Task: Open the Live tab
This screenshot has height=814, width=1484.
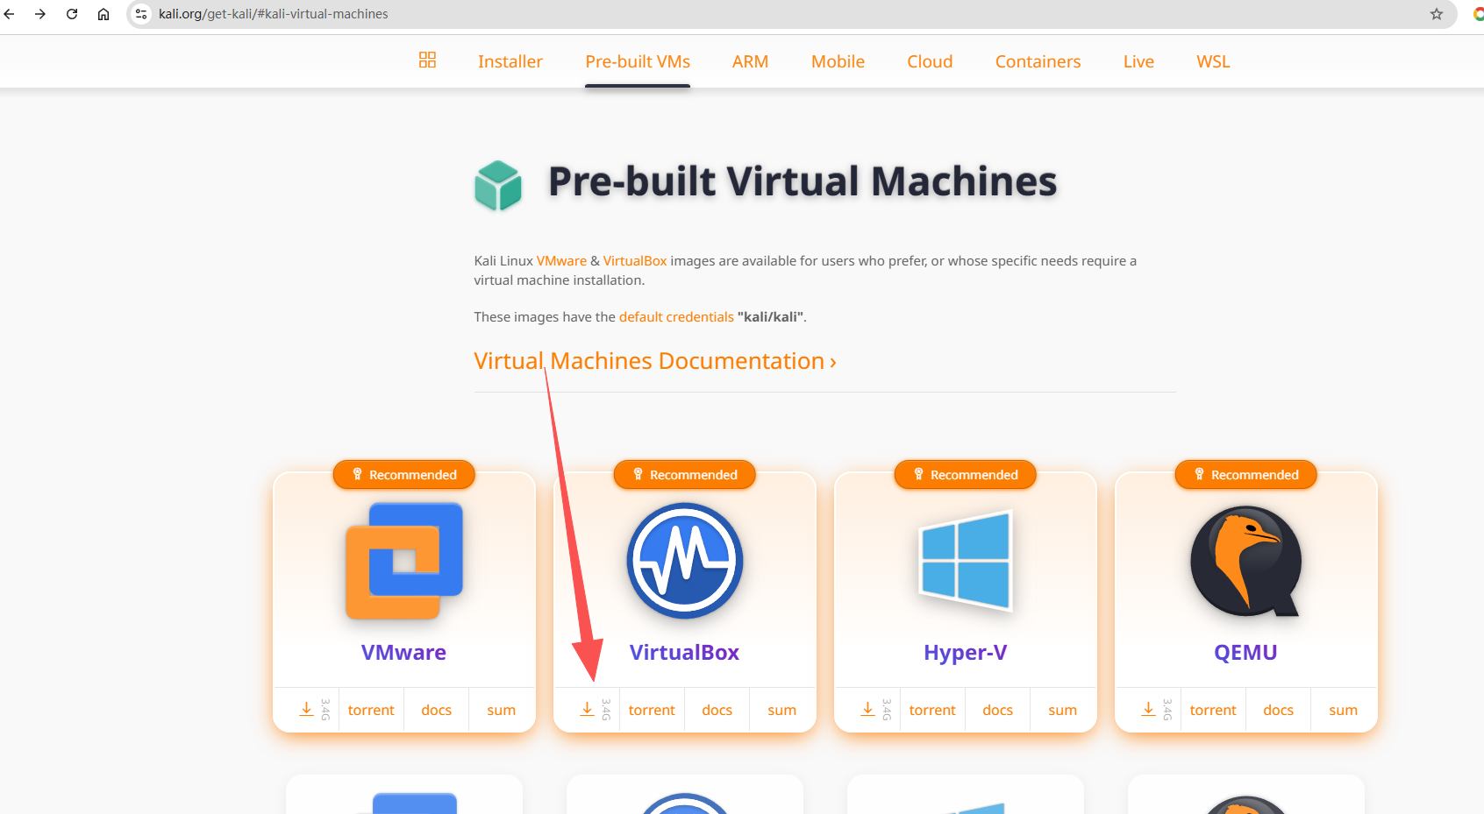Action: pos(1138,61)
